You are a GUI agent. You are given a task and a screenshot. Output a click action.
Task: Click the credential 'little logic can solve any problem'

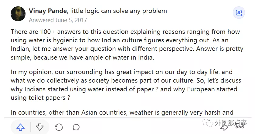[x=118, y=11]
